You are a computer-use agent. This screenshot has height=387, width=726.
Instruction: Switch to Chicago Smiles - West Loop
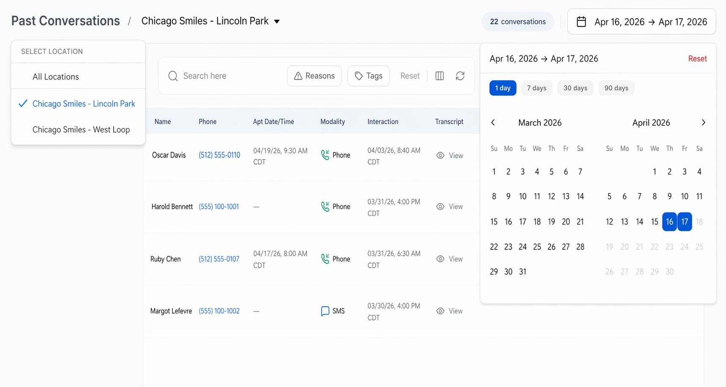point(81,129)
